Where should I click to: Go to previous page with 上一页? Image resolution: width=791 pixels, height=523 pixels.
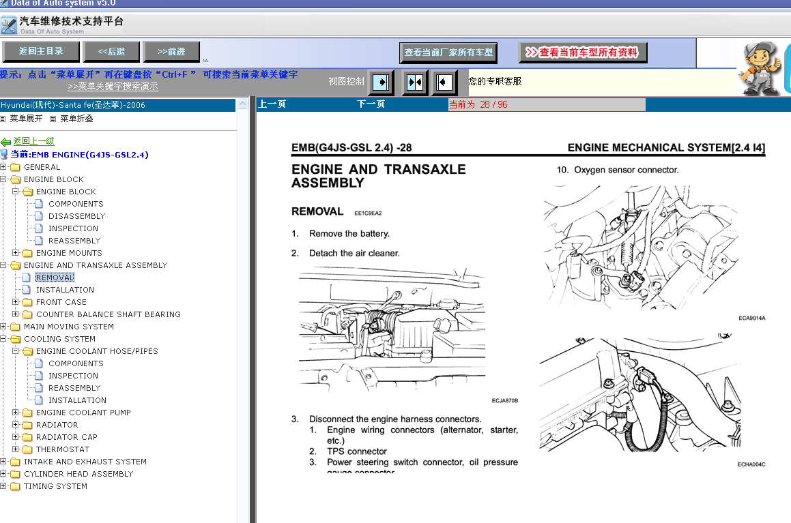pos(272,104)
